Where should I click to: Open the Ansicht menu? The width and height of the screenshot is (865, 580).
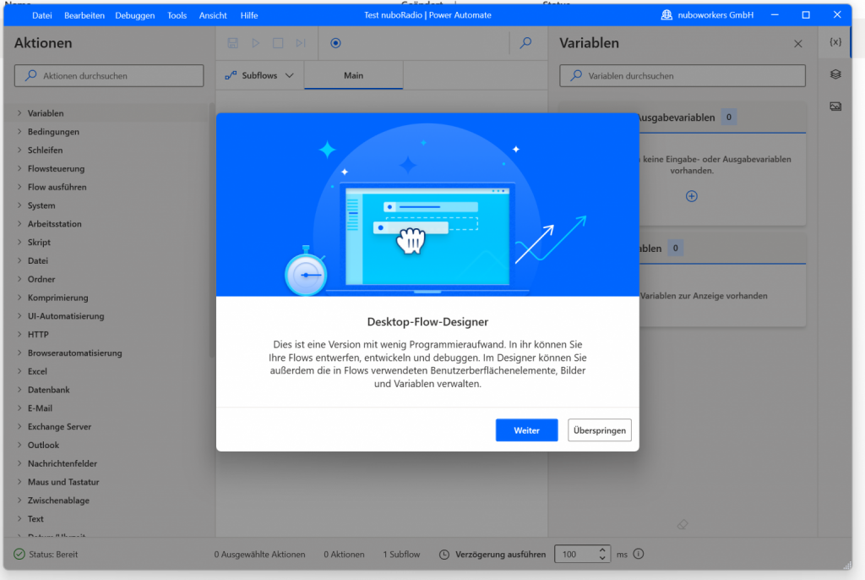[x=213, y=15]
